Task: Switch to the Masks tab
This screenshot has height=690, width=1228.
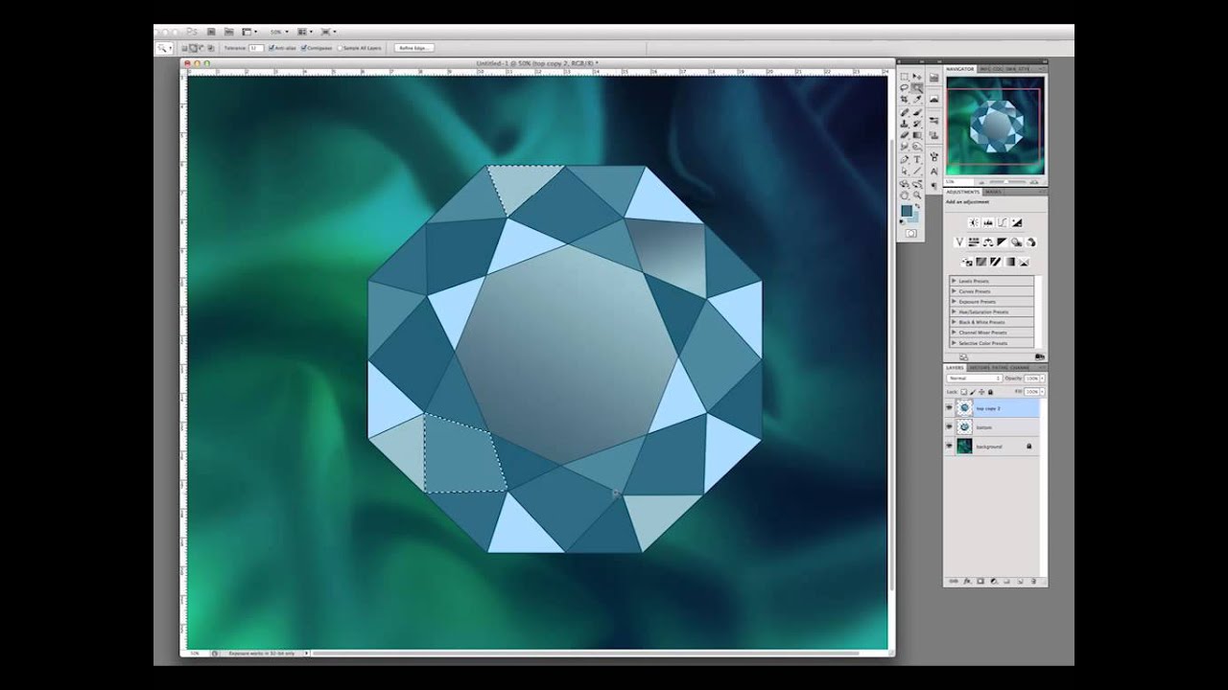Action: pyautogui.click(x=993, y=192)
